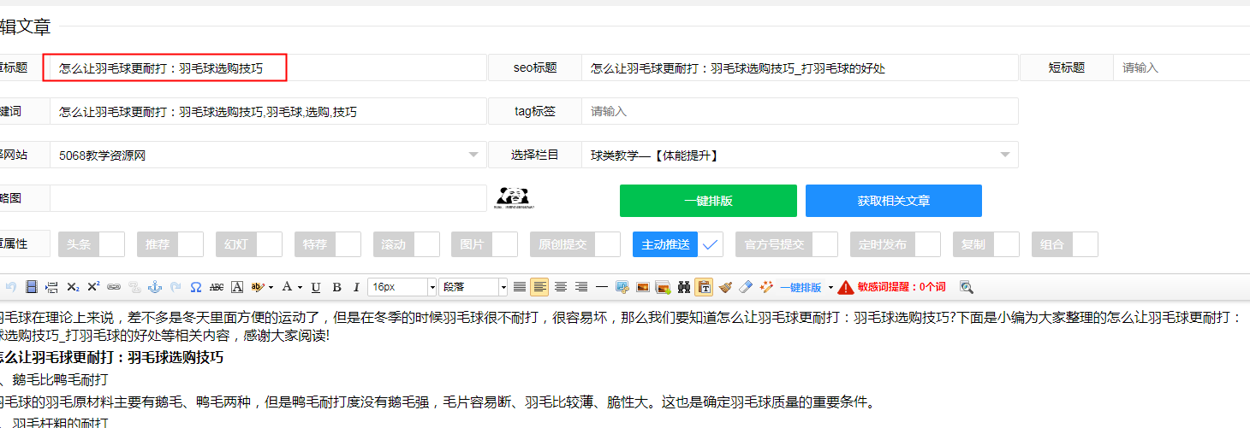Click the seo标题 input field
The width and height of the screenshot is (1250, 428).
coord(800,67)
